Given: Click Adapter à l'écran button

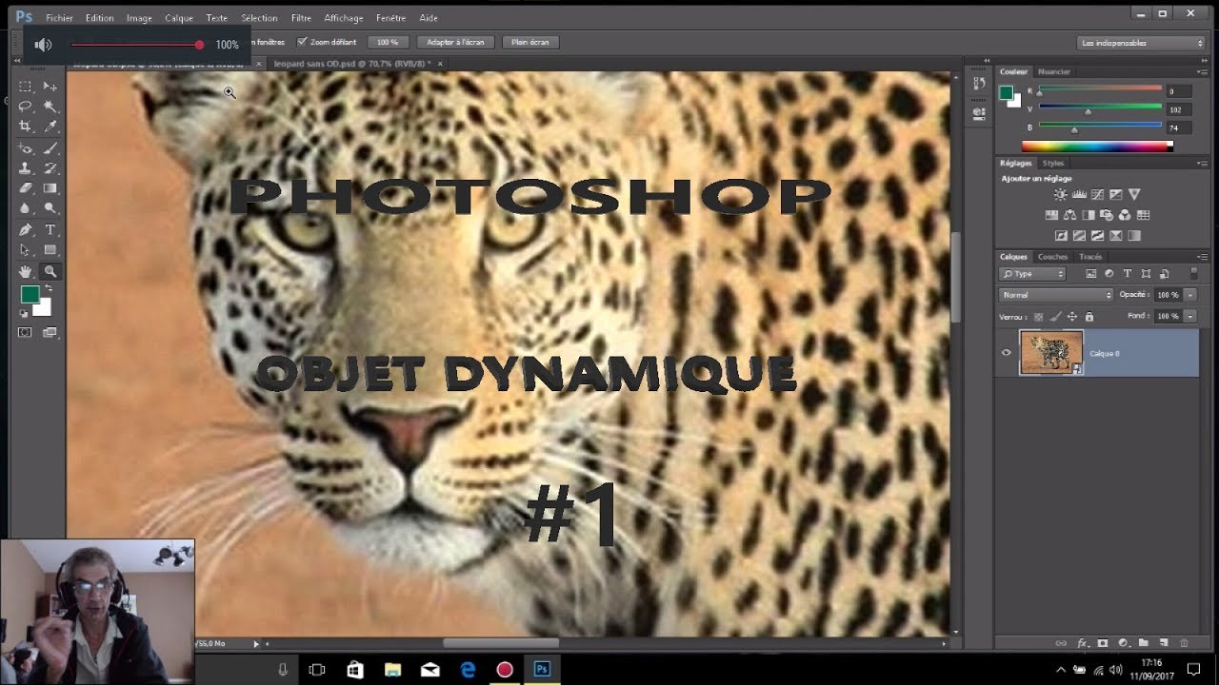Looking at the screenshot, I should coord(455,42).
